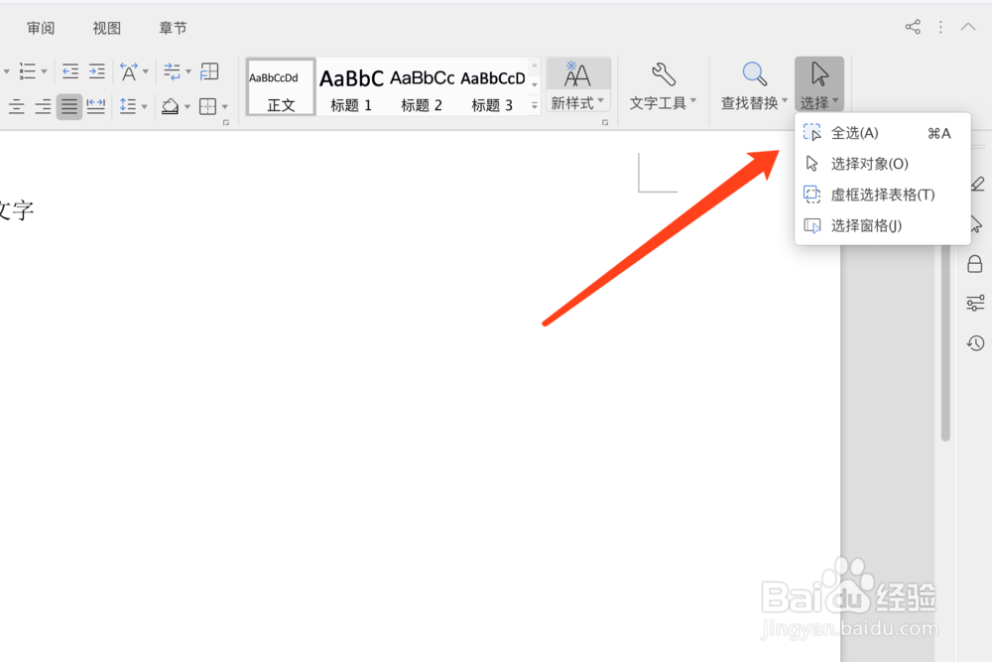This screenshot has height=662, width=992.
Task: Click the line spacing icon
Action: click(128, 105)
